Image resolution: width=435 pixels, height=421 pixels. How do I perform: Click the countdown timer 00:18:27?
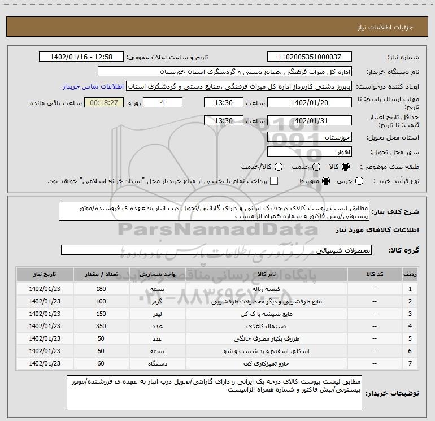coord(104,102)
